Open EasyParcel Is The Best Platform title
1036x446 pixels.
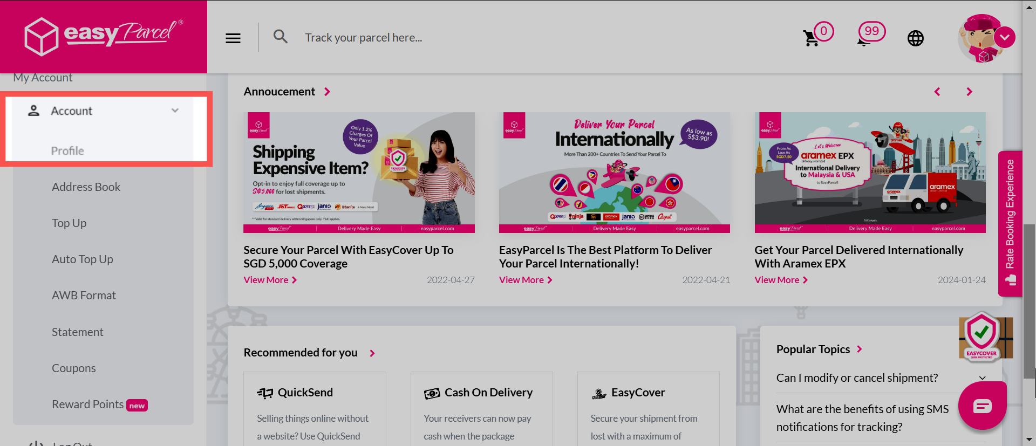pyautogui.click(x=605, y=257)
